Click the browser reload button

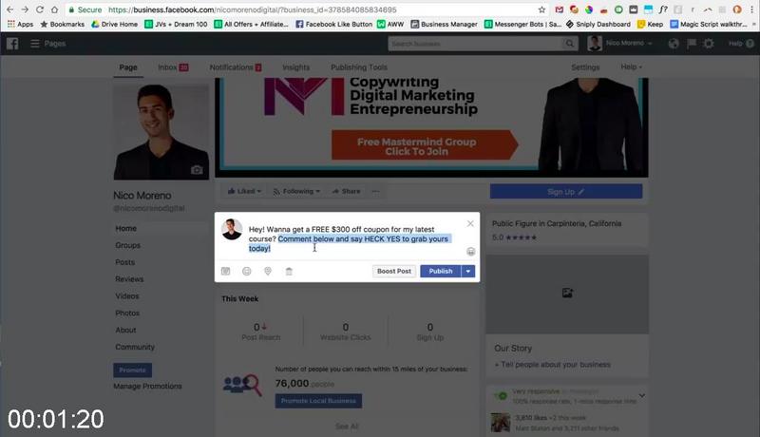pos(40,9)
